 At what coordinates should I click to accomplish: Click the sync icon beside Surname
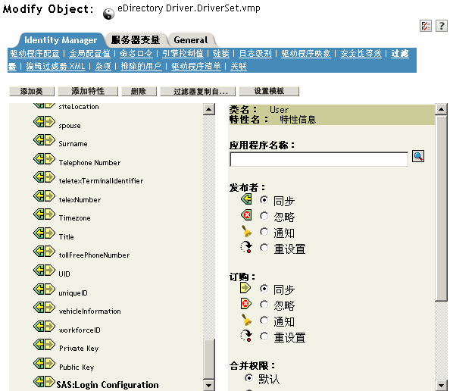pyautogui.click(x=44, y=140)
